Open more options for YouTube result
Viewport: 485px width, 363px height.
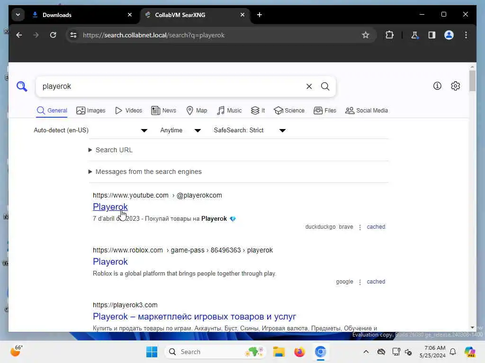point(360,227)
